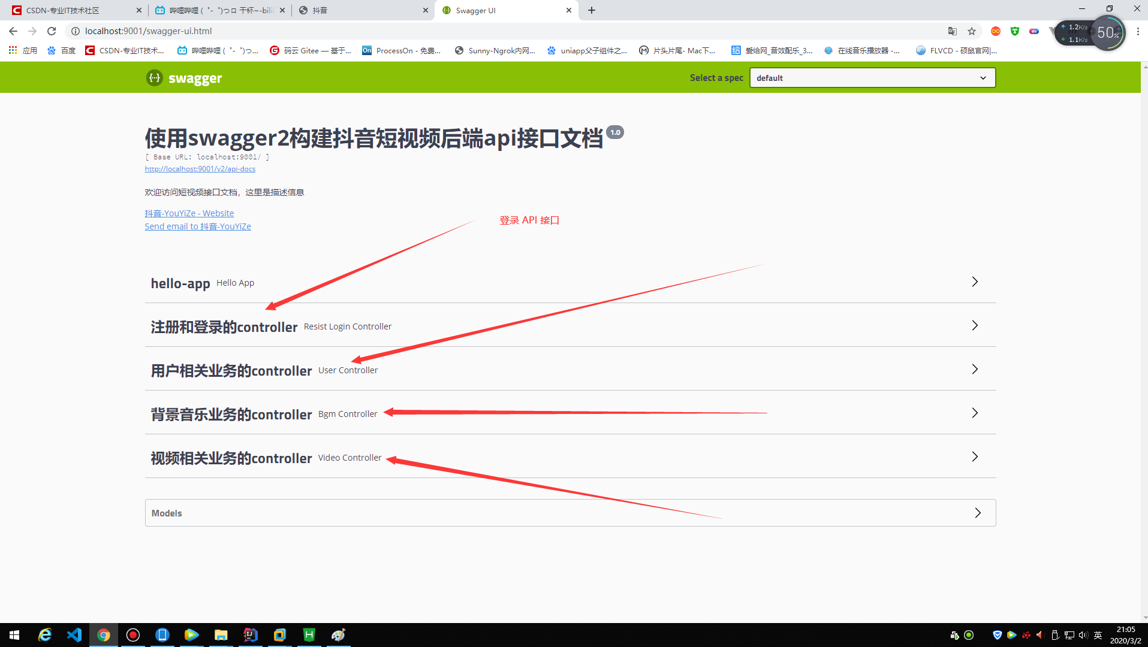Open the Windows Start menu
This screenshot has width=1148, height=647.
(14, 635)
